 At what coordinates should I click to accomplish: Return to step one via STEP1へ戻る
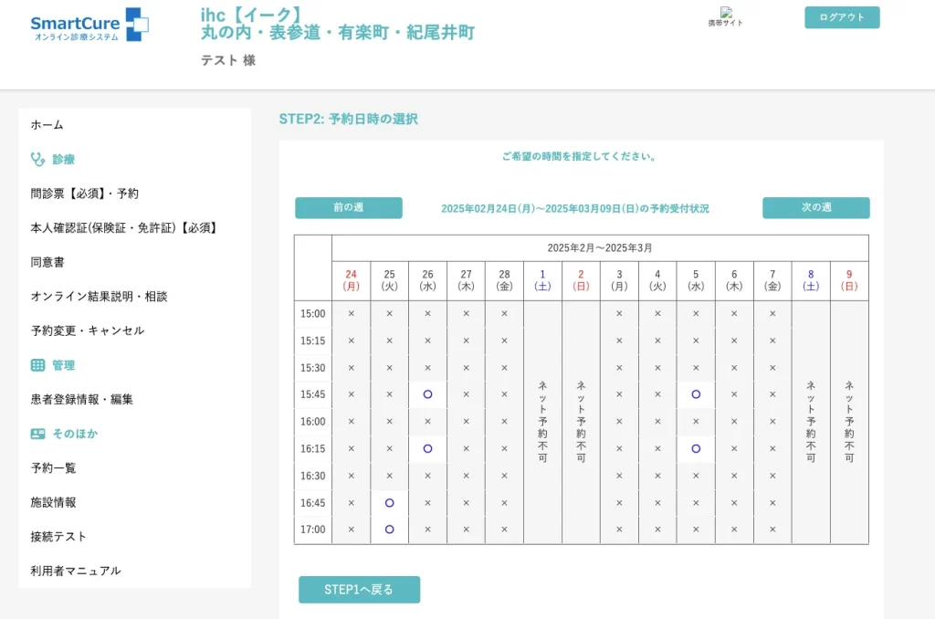pos(359,590)
